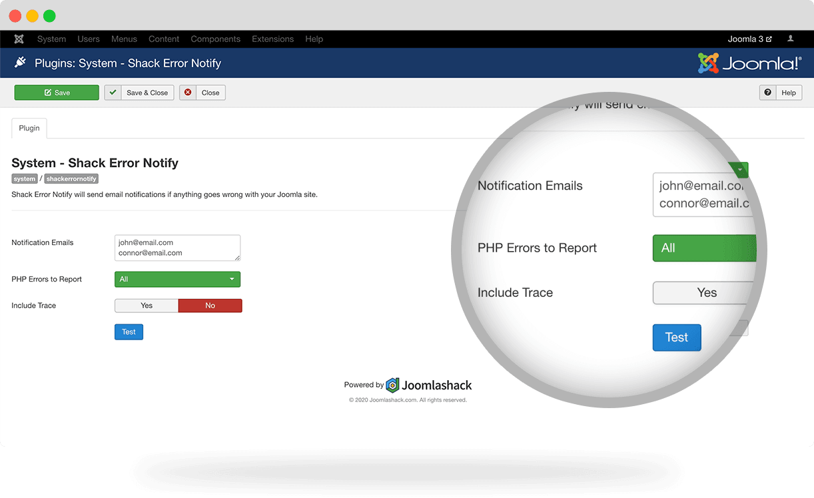
Task: Set Include Trace to Yes
Action: point(147,306)
